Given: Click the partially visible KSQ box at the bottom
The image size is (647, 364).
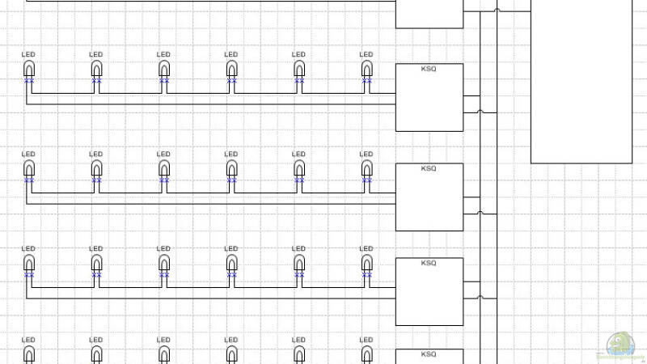Looking at the screenshot, I should coord(429,357).
